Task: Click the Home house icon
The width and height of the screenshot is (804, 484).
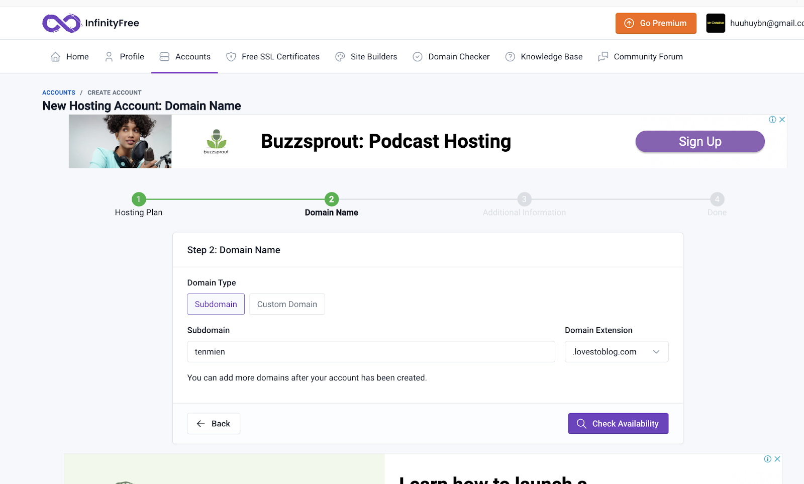Action: coord(56,57)
